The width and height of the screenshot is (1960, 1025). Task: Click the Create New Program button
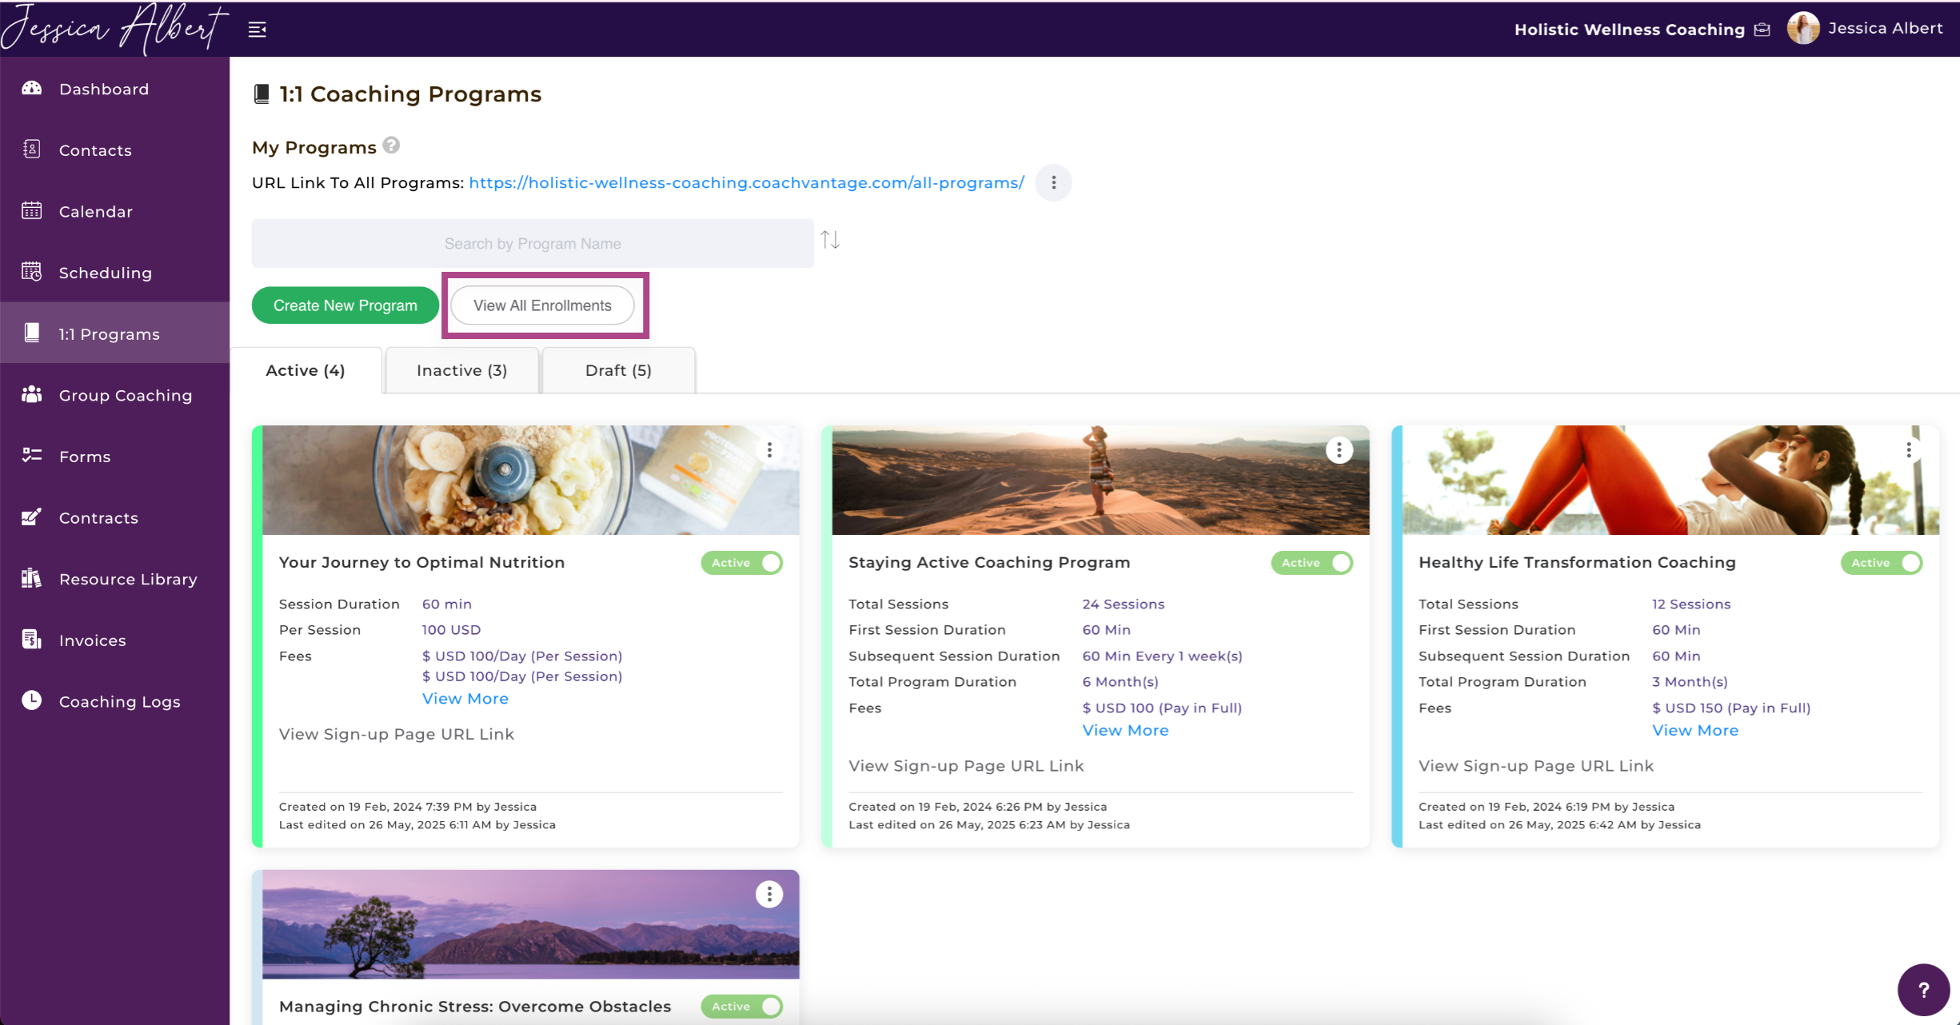(345, 305)
